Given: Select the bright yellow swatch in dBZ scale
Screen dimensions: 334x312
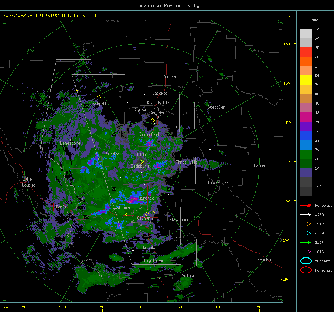Looking at the screenshot, I should [306, 80].
